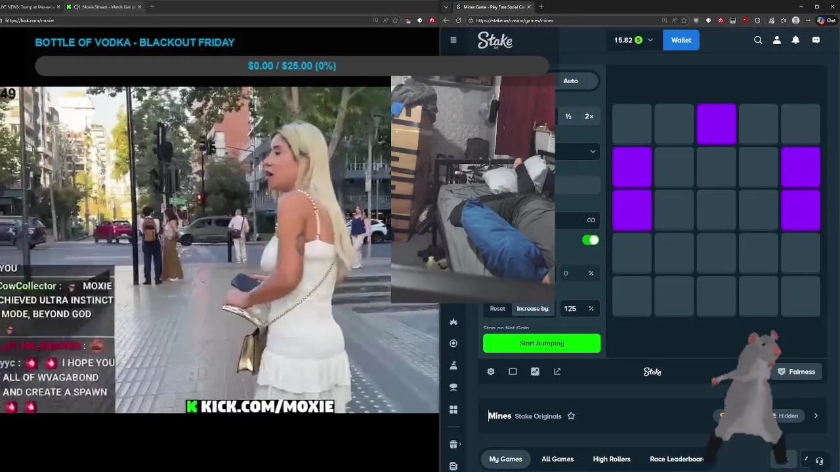Image resolution: width=840 pixels, height=472 pixels.
Task: Open live support headset icon
Action: [819, 461]
